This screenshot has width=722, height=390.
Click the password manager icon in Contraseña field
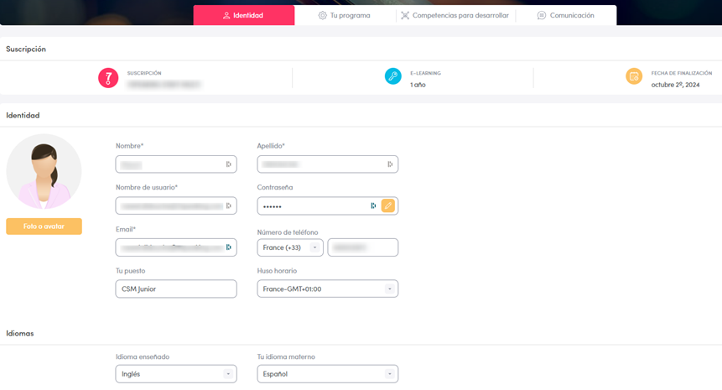(373, 205)
